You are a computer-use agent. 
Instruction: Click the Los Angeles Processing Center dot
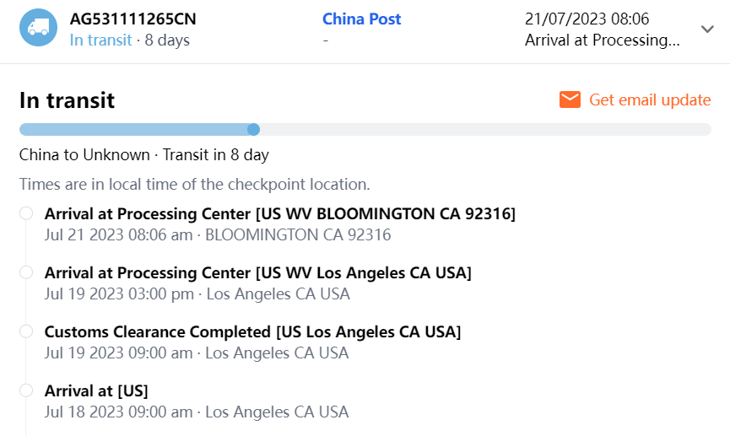pyautogui.click(x=26, y=272)
